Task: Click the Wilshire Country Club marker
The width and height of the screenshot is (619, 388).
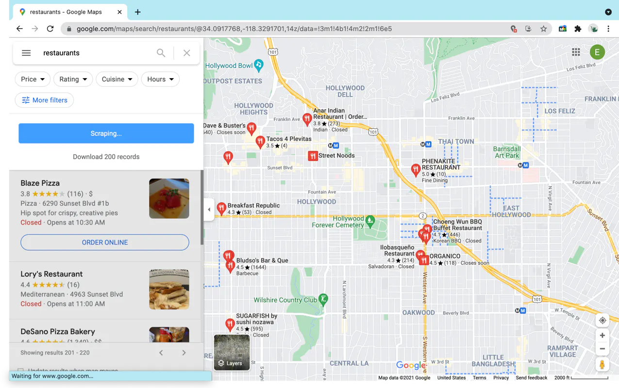Action: coord(323,299)
